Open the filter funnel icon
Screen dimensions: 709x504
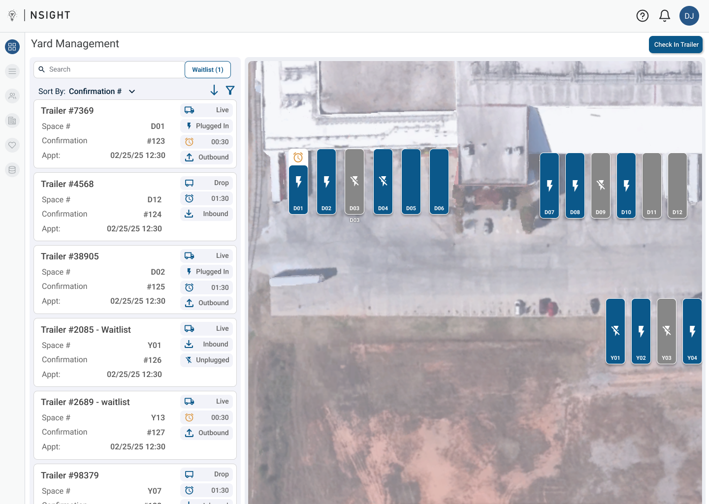230,90
